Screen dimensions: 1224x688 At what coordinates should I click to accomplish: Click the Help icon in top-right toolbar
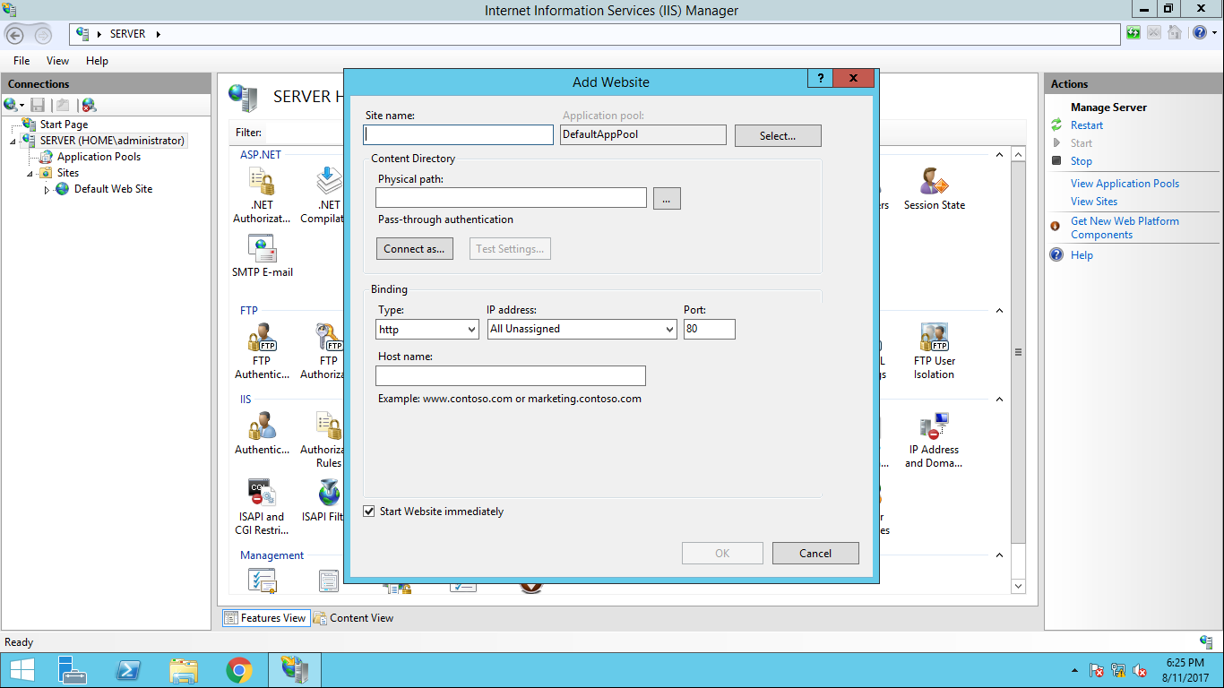(1200, 33)
